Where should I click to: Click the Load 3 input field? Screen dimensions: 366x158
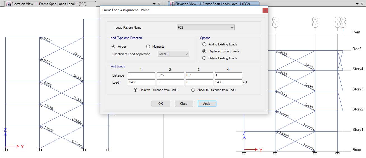[x=199, y=82]
